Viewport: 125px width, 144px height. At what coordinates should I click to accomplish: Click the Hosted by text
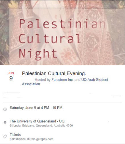[x=43, y=80]
